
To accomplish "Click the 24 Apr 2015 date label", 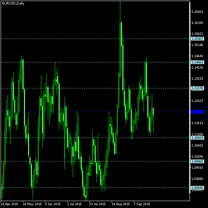I will tap(9, 204).
